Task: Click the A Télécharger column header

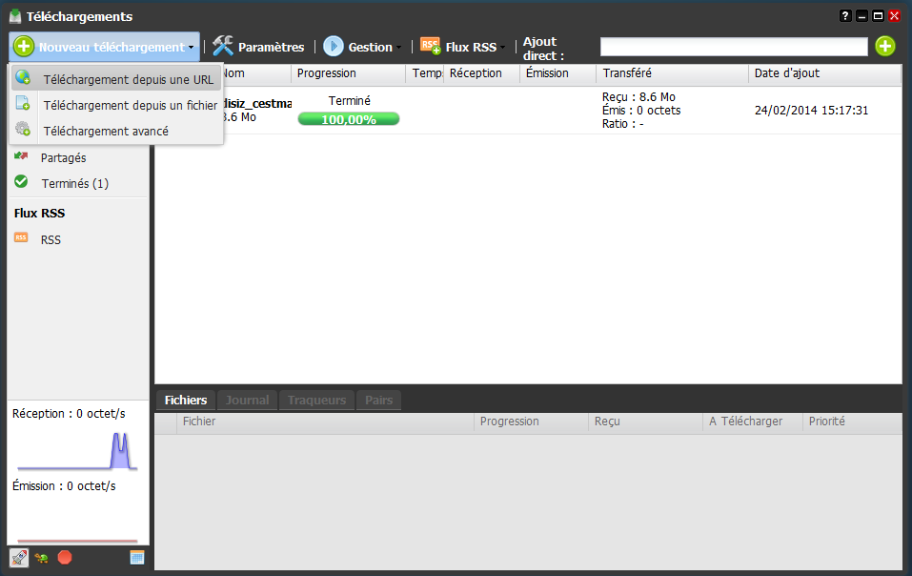Action: pos(753,422)
